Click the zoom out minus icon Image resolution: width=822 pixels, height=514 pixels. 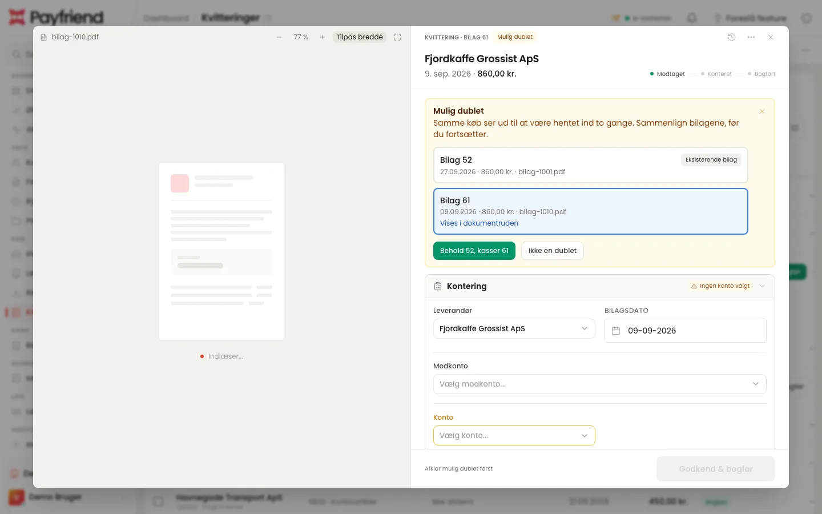point(279,37)
